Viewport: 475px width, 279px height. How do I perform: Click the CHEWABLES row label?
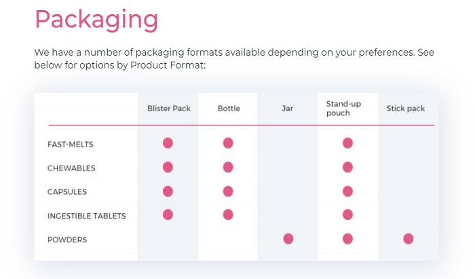pos(71,168)
